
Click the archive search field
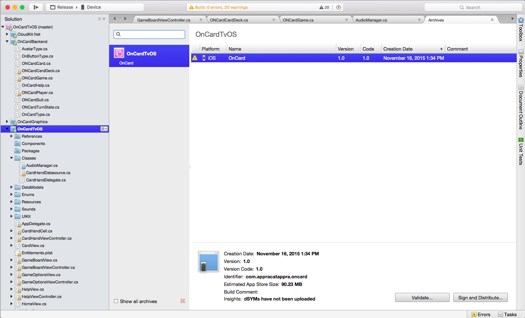tap(149, 34)
